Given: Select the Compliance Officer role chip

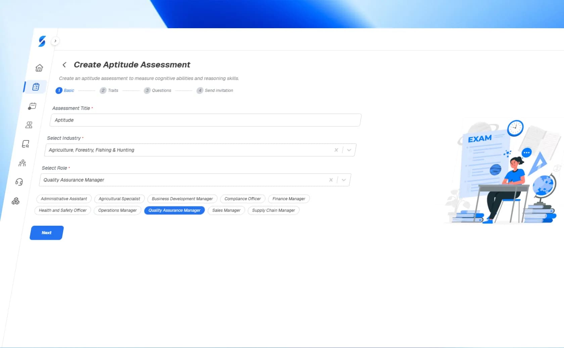Looking at the screenshot, I should click(x=242, y=199).
